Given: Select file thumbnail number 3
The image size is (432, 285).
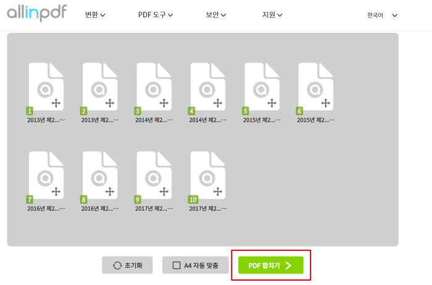Looking at the screenshot, I should click(154, 86).
